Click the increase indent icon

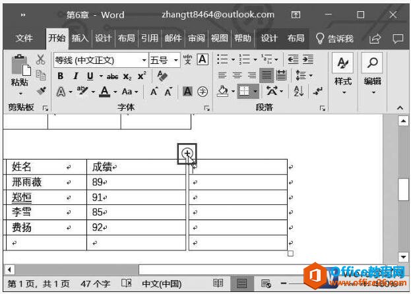click(x=307, y=60)
